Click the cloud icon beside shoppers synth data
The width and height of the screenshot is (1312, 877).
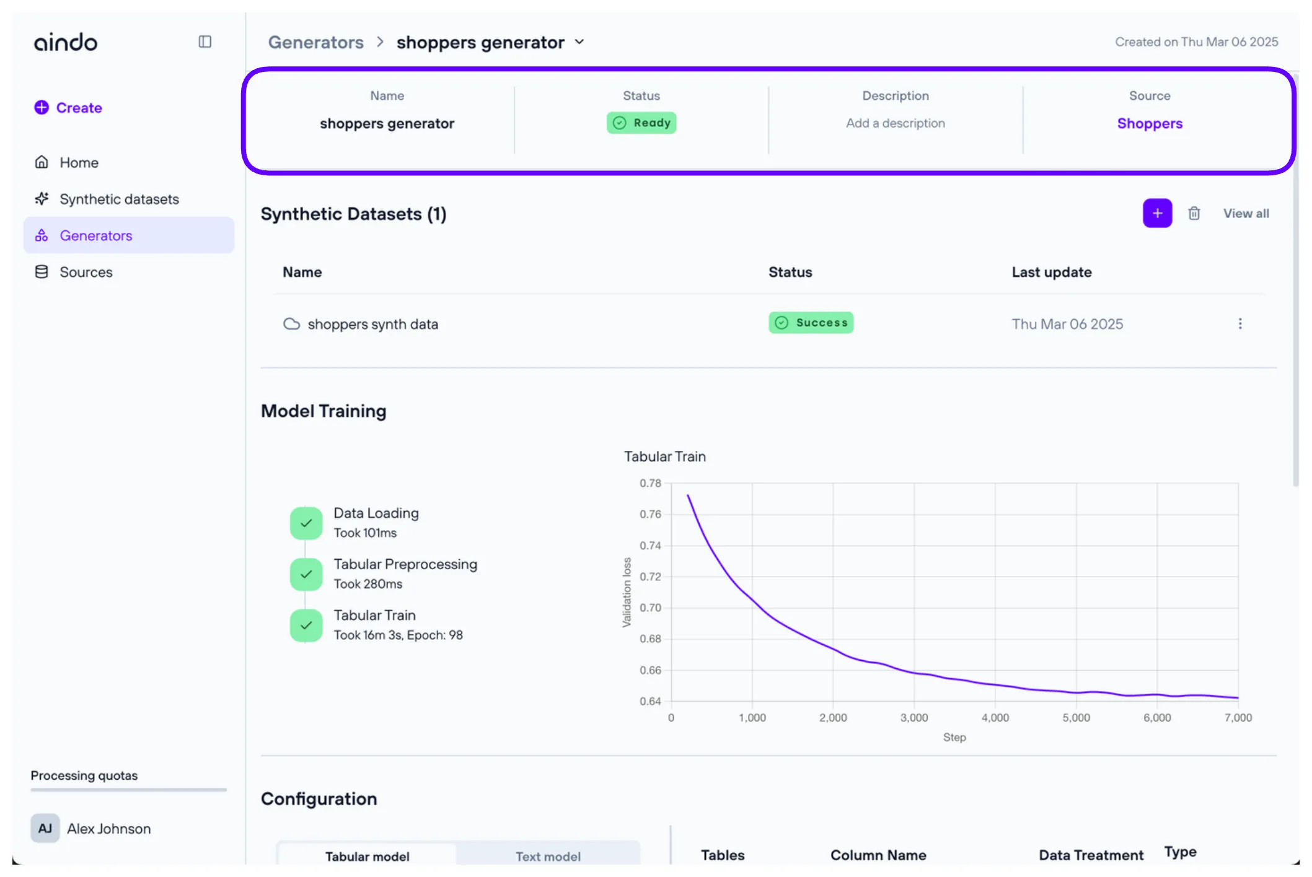291,324
